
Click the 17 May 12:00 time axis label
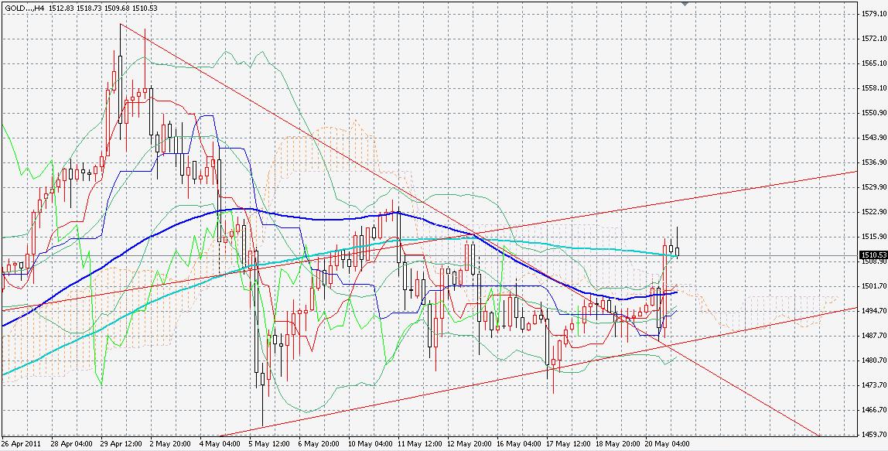pyautogui.click(x=568, y=443)
